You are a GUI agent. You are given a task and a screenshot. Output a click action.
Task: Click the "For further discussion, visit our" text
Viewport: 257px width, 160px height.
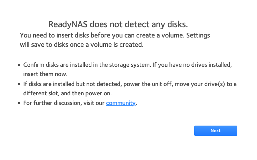64,103
